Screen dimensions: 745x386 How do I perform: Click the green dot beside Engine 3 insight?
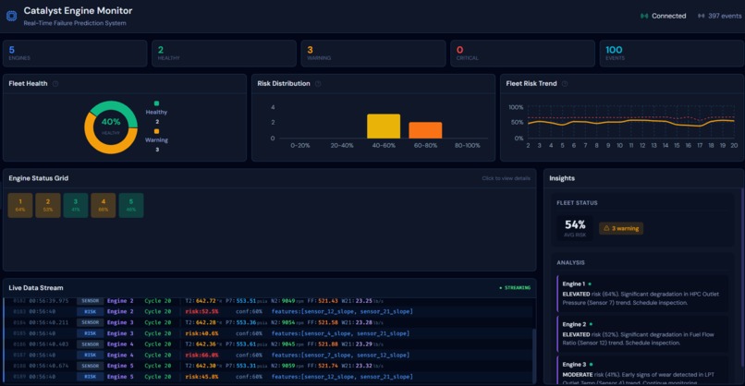pos(591,365)
